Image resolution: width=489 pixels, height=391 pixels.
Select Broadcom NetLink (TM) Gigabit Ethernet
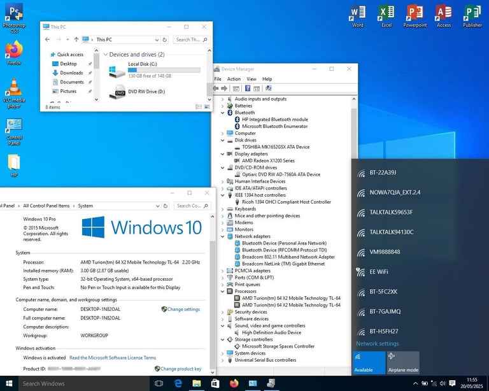283,264
